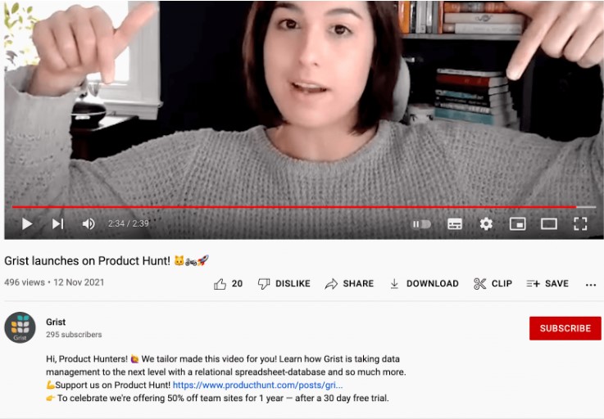The image size is (604, 419).
Task: Open the Share options
Action: [x=349, y=284]
